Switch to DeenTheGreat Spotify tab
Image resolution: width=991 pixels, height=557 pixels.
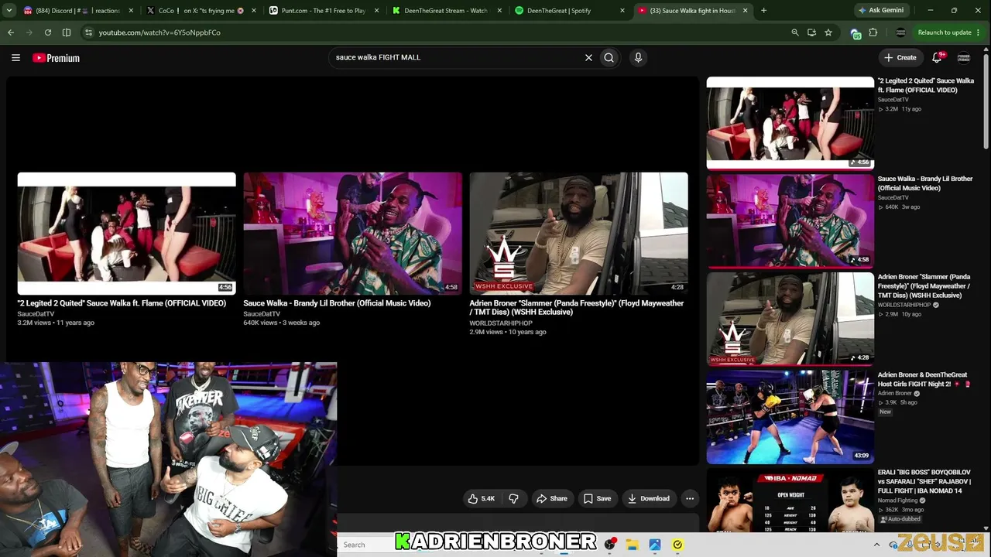point(570,11)
